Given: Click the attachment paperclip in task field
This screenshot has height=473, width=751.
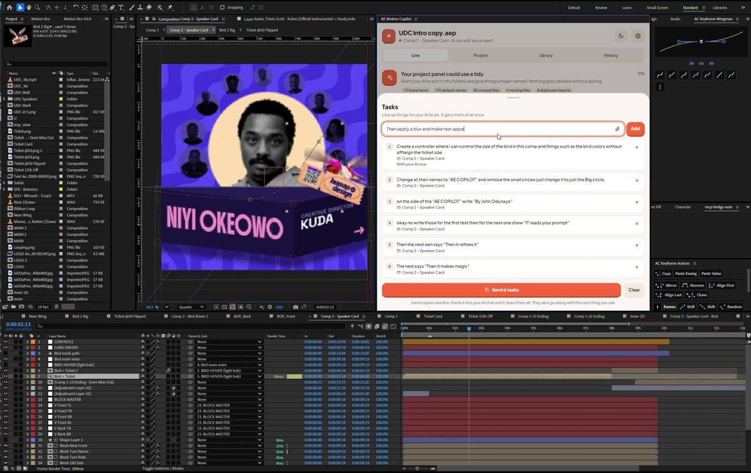Looking at the screenshot, I should pos(617,129).
